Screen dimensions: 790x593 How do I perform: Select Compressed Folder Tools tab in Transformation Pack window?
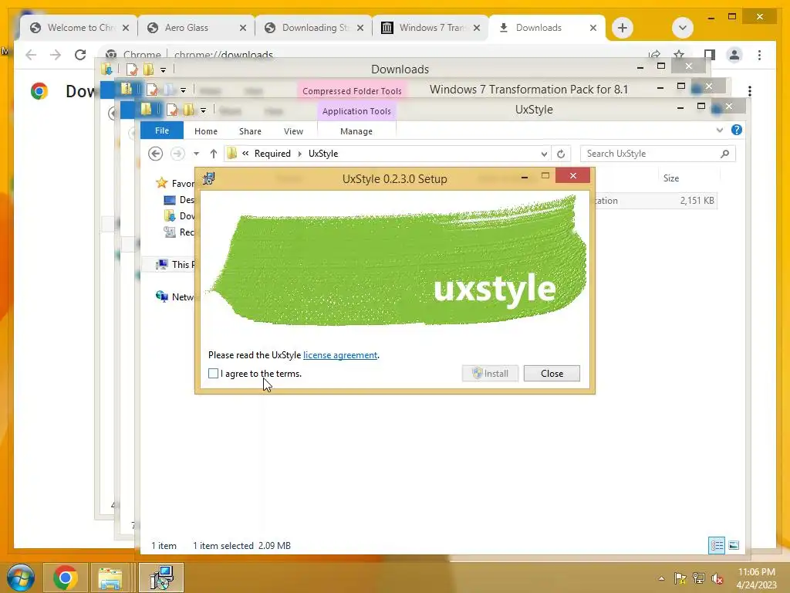tap(352, 91)
